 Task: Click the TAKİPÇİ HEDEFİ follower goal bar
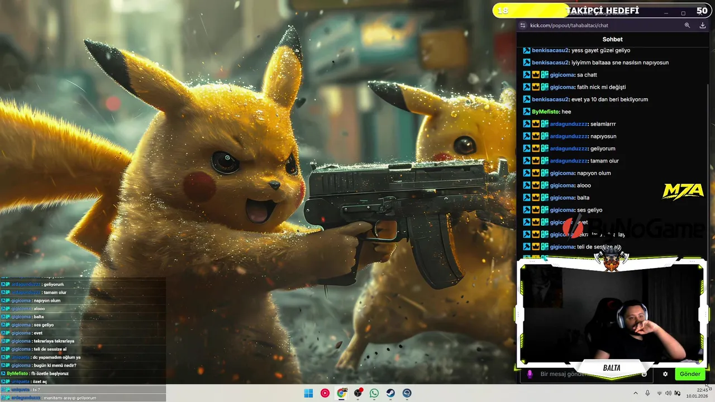tap(601, 11)
